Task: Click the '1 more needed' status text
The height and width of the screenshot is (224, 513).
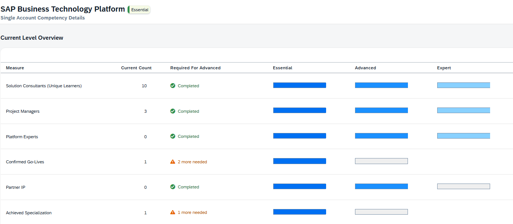Action: 192,212
